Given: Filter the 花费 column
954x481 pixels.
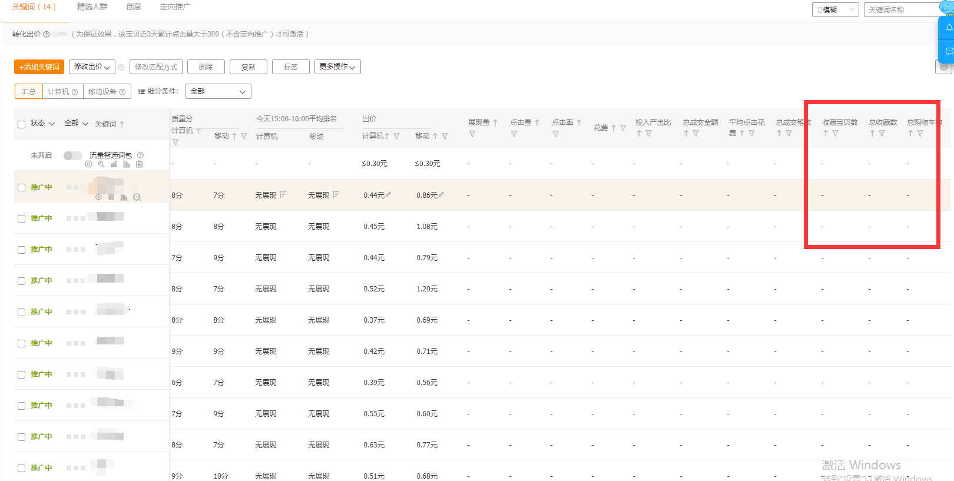Looking at the screenshot, I should tap(623, 128).
